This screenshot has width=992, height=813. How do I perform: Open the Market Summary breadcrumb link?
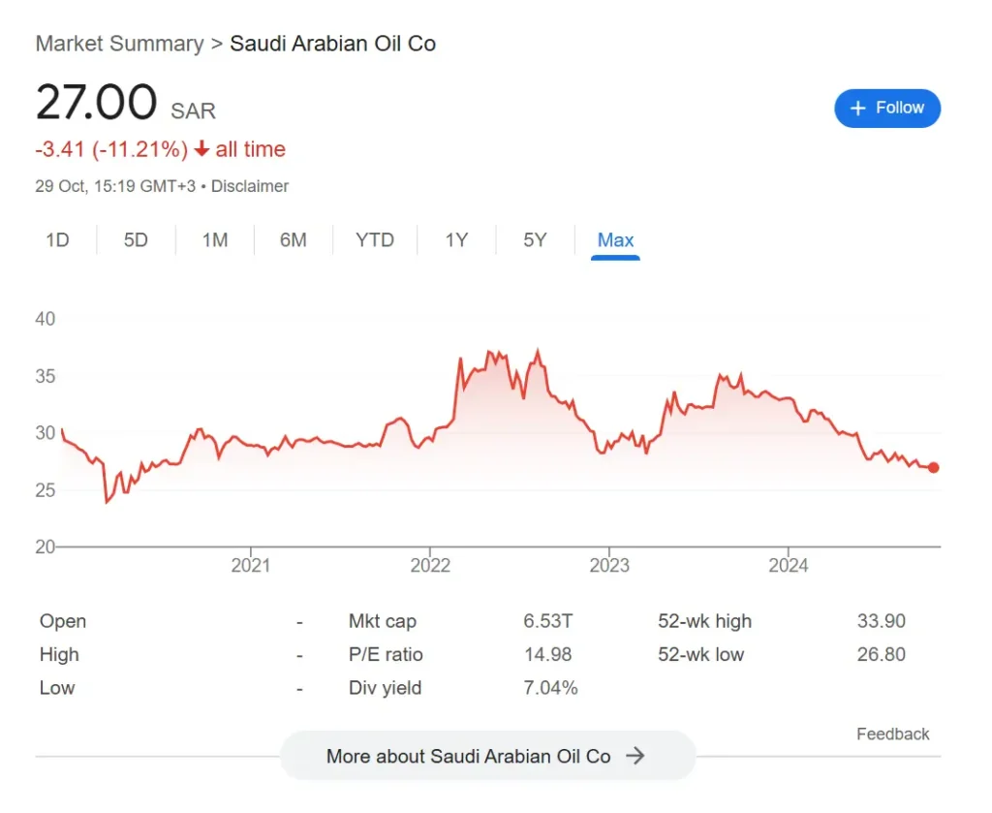[119, 44]
